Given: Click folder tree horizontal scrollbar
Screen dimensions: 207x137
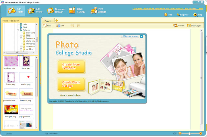Looking at the screenshot, I should point(17,53).
